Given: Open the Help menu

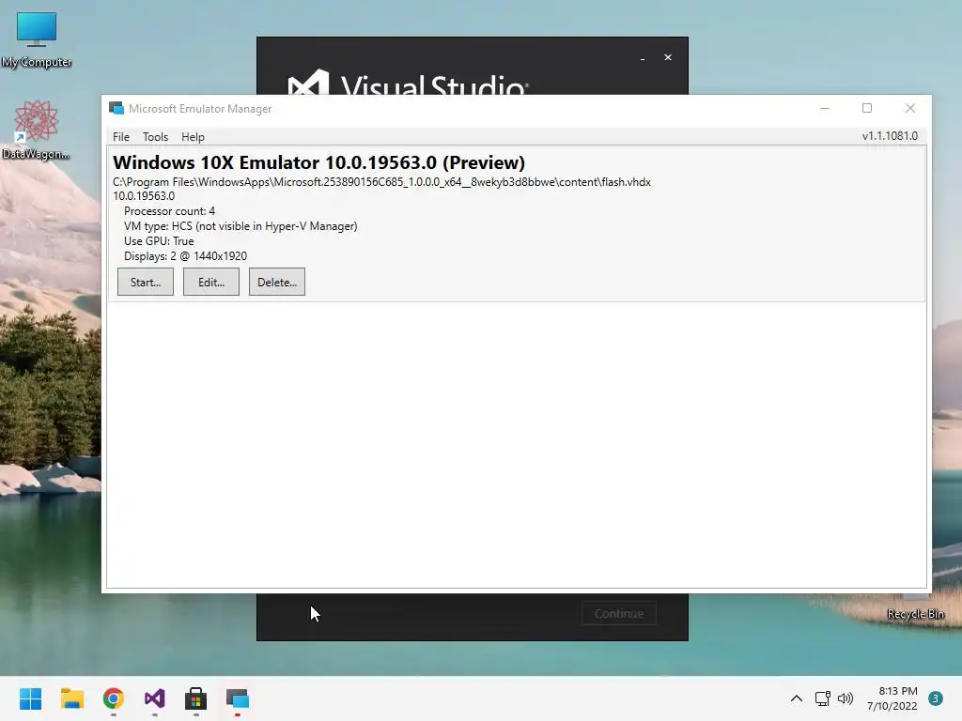Looking at the screenshot, I should click(193, 137).
